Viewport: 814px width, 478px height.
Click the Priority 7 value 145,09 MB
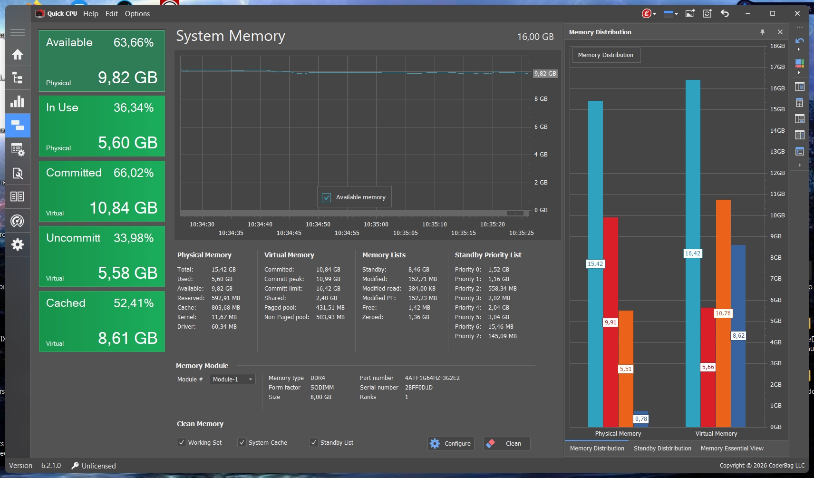[503, 336]
